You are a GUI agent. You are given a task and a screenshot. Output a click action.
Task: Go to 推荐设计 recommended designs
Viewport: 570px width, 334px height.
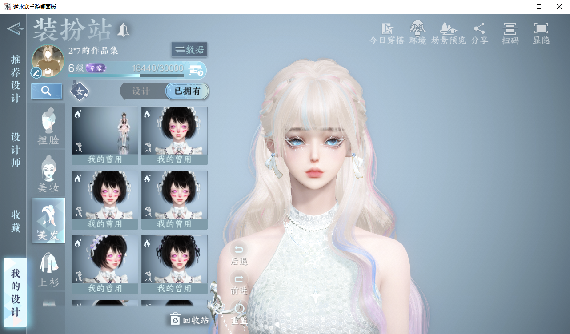[x=16, y=79]
